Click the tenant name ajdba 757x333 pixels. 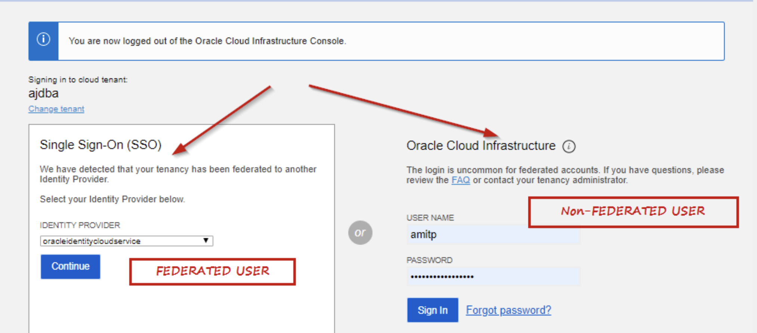click(x=43, y=93)
